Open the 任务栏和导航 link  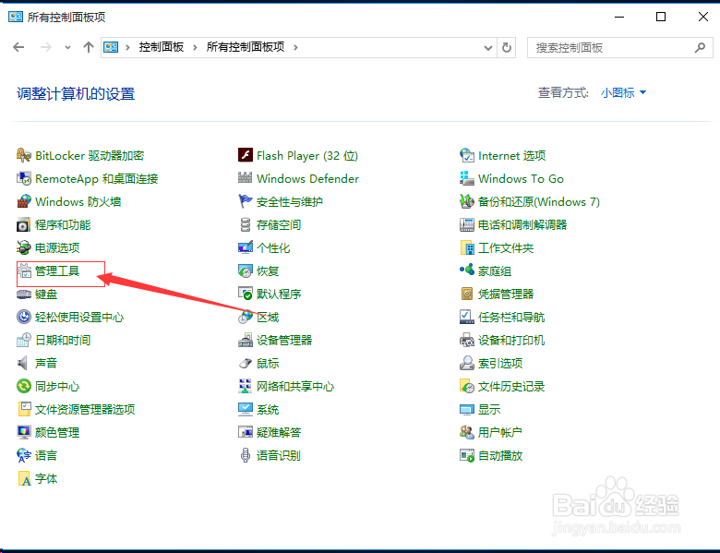coord(511,317)
